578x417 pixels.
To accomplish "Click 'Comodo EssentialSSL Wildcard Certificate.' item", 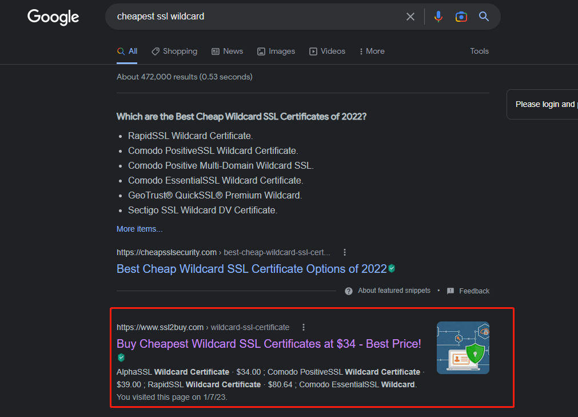I will tap(216, 180).
